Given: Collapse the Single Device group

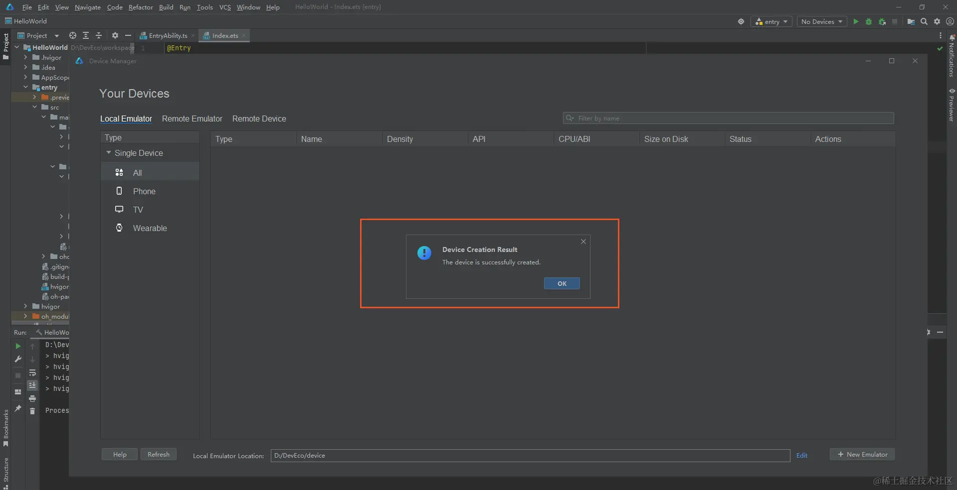Looking at the screenshot, I should [x=109, y=153].
